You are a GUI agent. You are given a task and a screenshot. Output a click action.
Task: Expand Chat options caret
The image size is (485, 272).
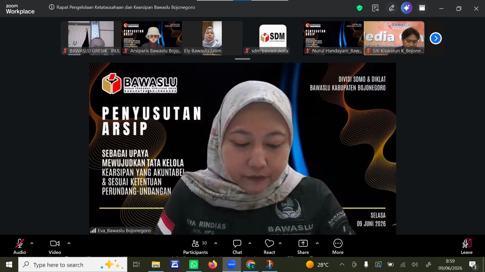[250, 243]
